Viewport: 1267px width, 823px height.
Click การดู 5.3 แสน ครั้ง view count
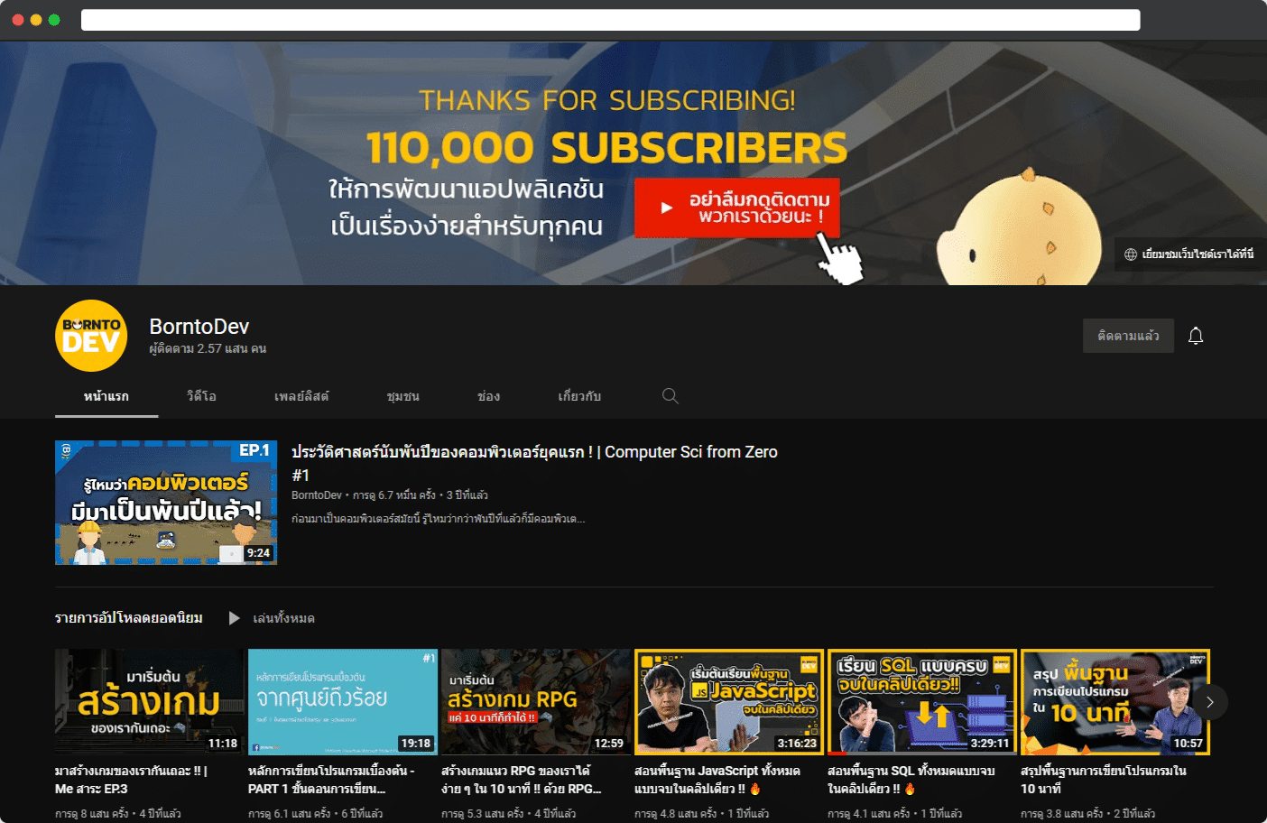(482, 814)
